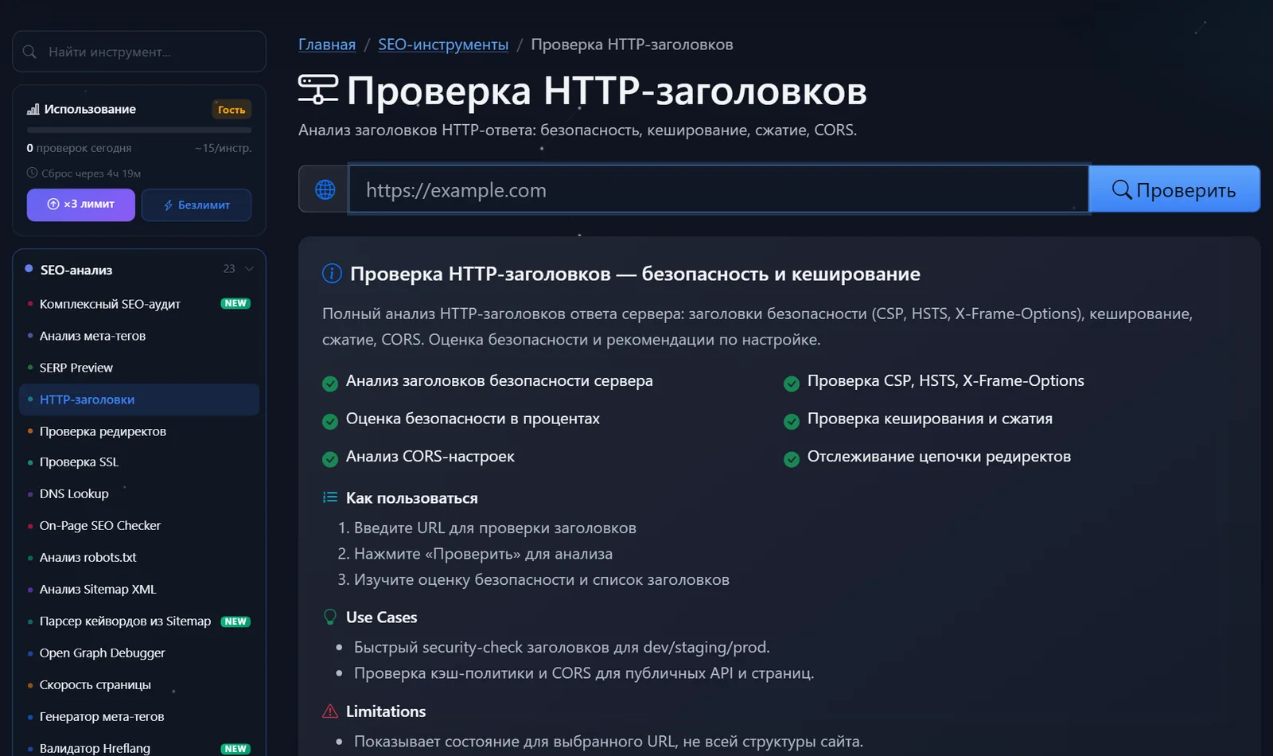Click checkmark beside Анализ заголовков безопасности сервера

click(x=330, y=384)
